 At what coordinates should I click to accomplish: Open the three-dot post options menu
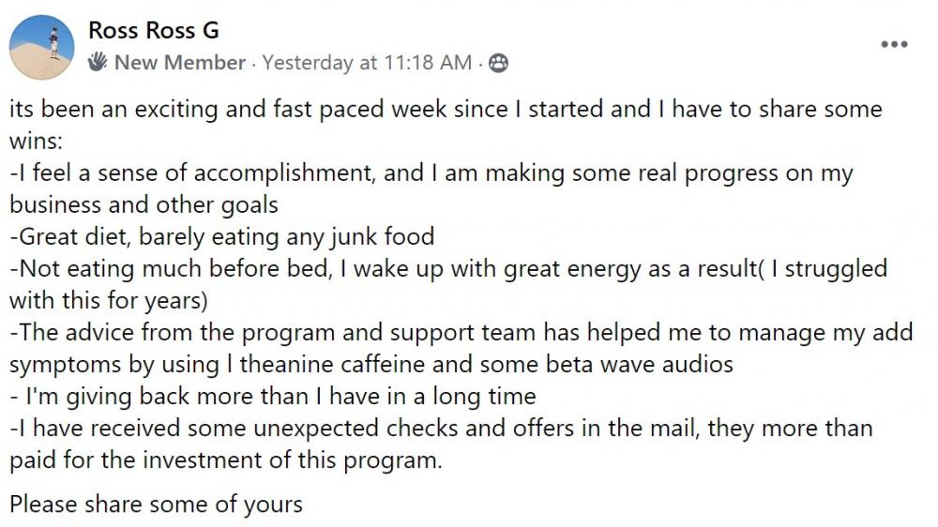pos(894,44)
